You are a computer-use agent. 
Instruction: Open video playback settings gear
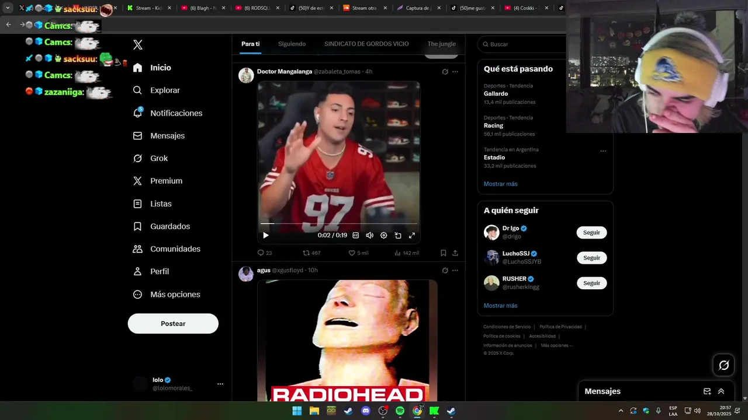point(384,235)
